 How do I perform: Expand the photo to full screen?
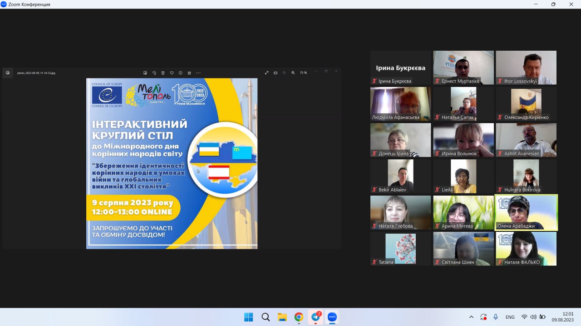(x=266, y=73)
